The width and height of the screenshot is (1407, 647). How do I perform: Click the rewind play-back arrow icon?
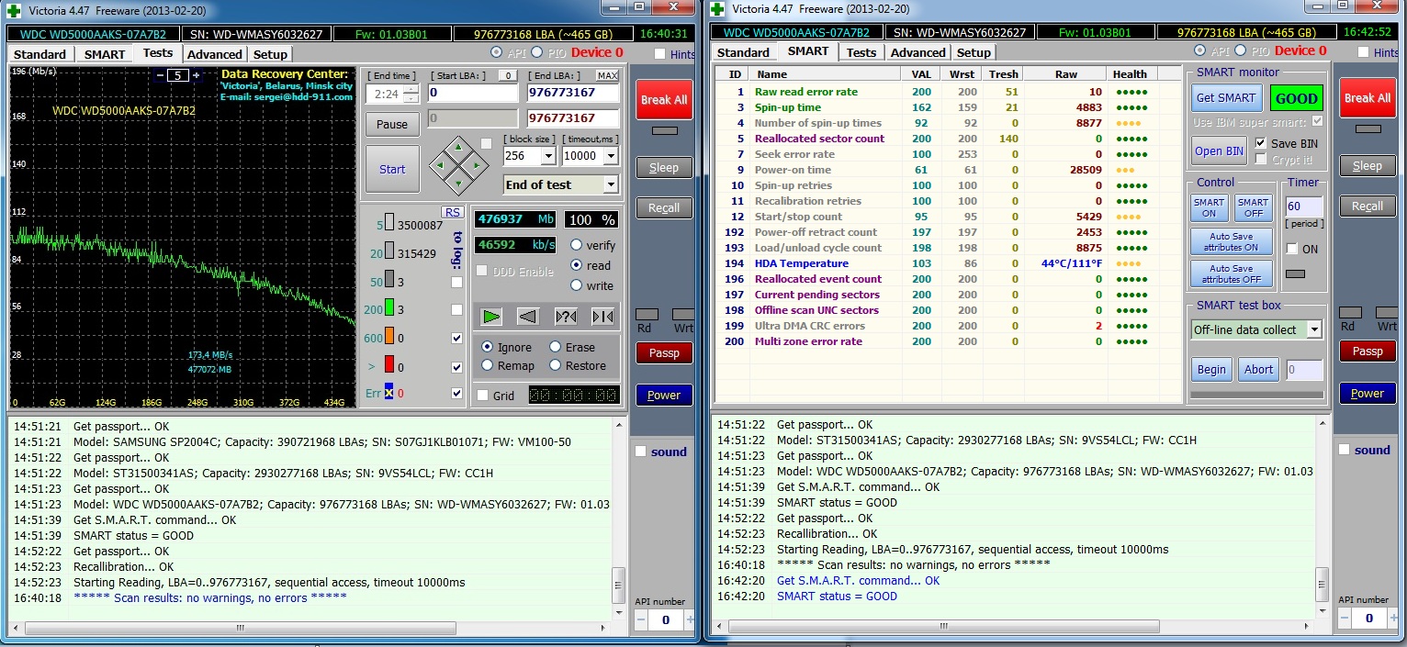(x=528, y=317)
